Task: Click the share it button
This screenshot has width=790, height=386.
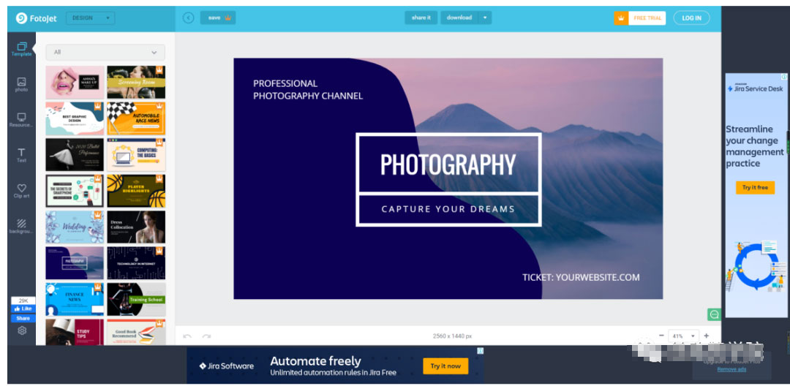Action: pos(421,18)
